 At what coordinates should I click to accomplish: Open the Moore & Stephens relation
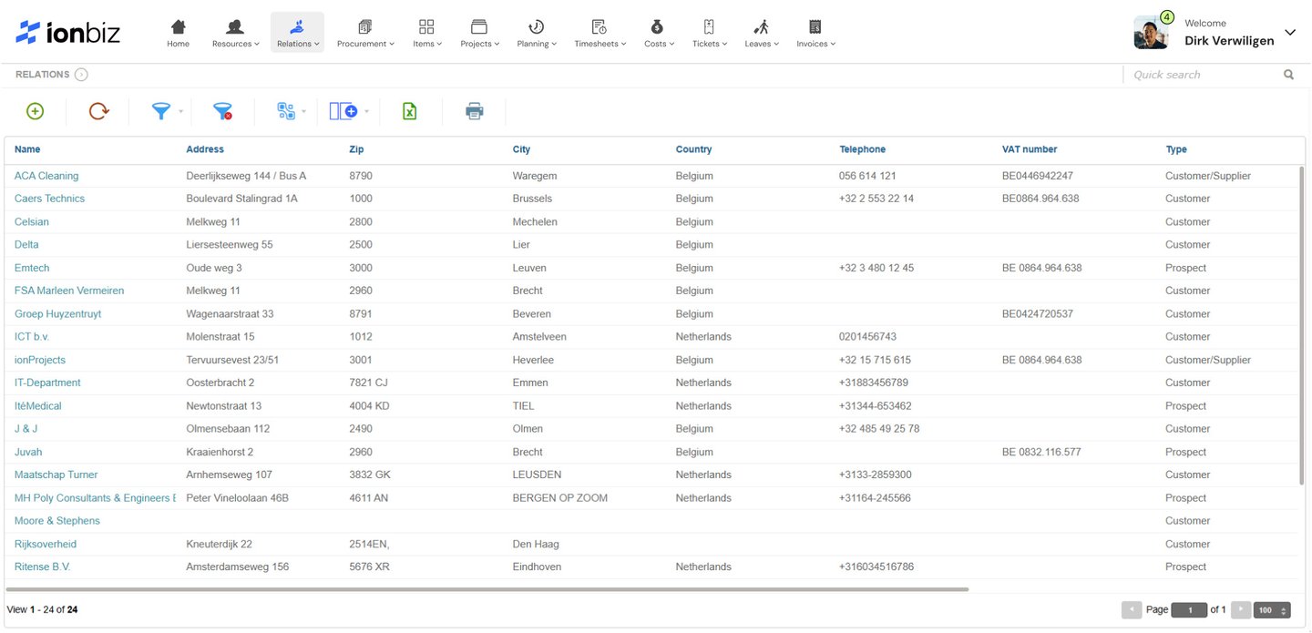(x=57, y=521)
